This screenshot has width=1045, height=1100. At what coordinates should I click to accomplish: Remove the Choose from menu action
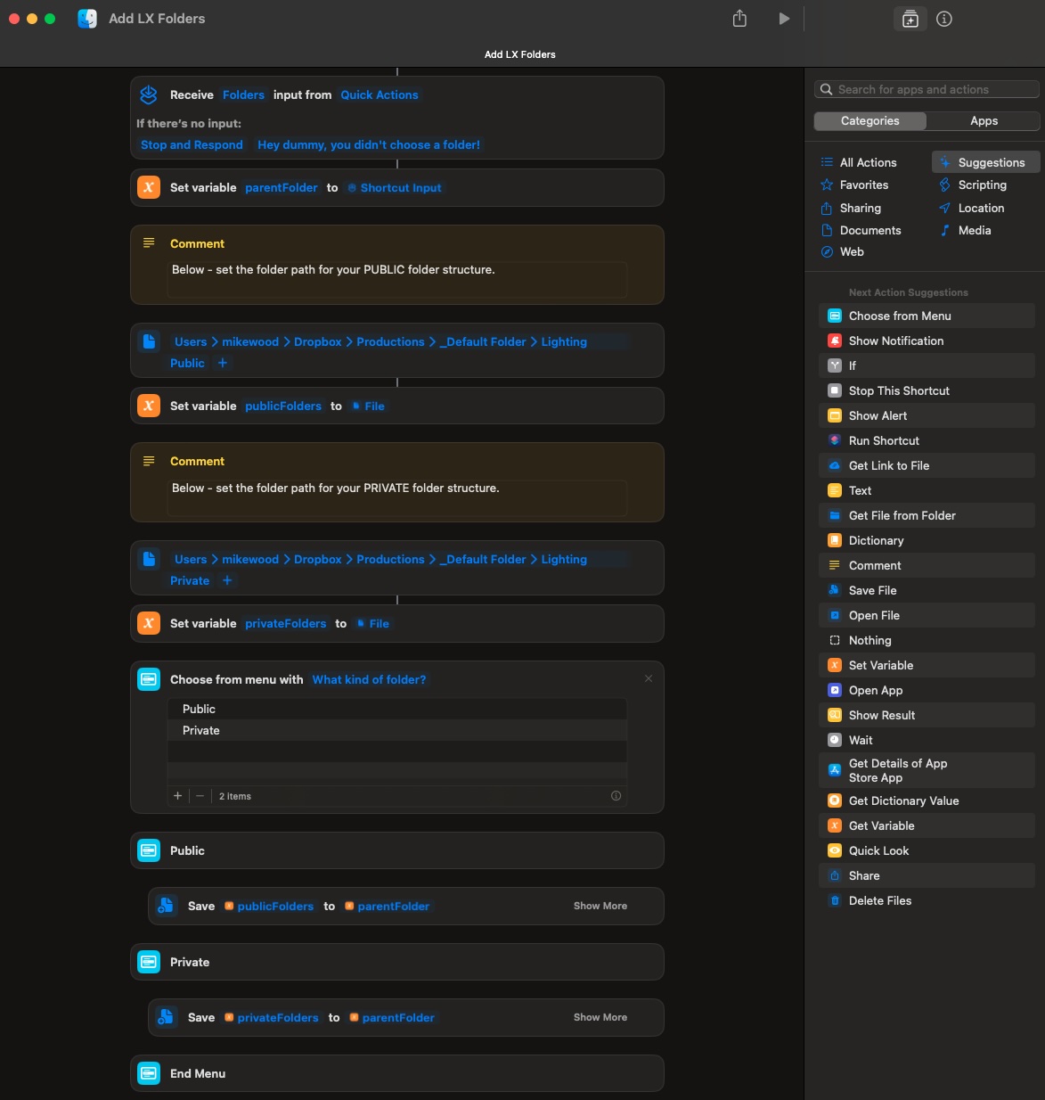coord(649,678)
